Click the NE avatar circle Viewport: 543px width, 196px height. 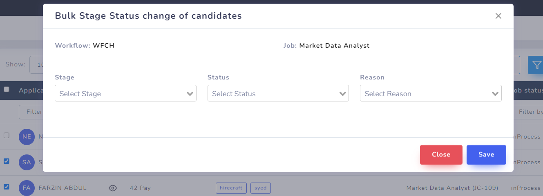[x=27, y=137]
